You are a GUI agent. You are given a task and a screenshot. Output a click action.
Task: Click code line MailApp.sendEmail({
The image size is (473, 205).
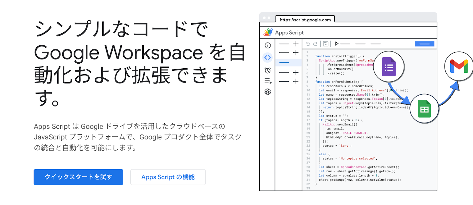point(340,124)
